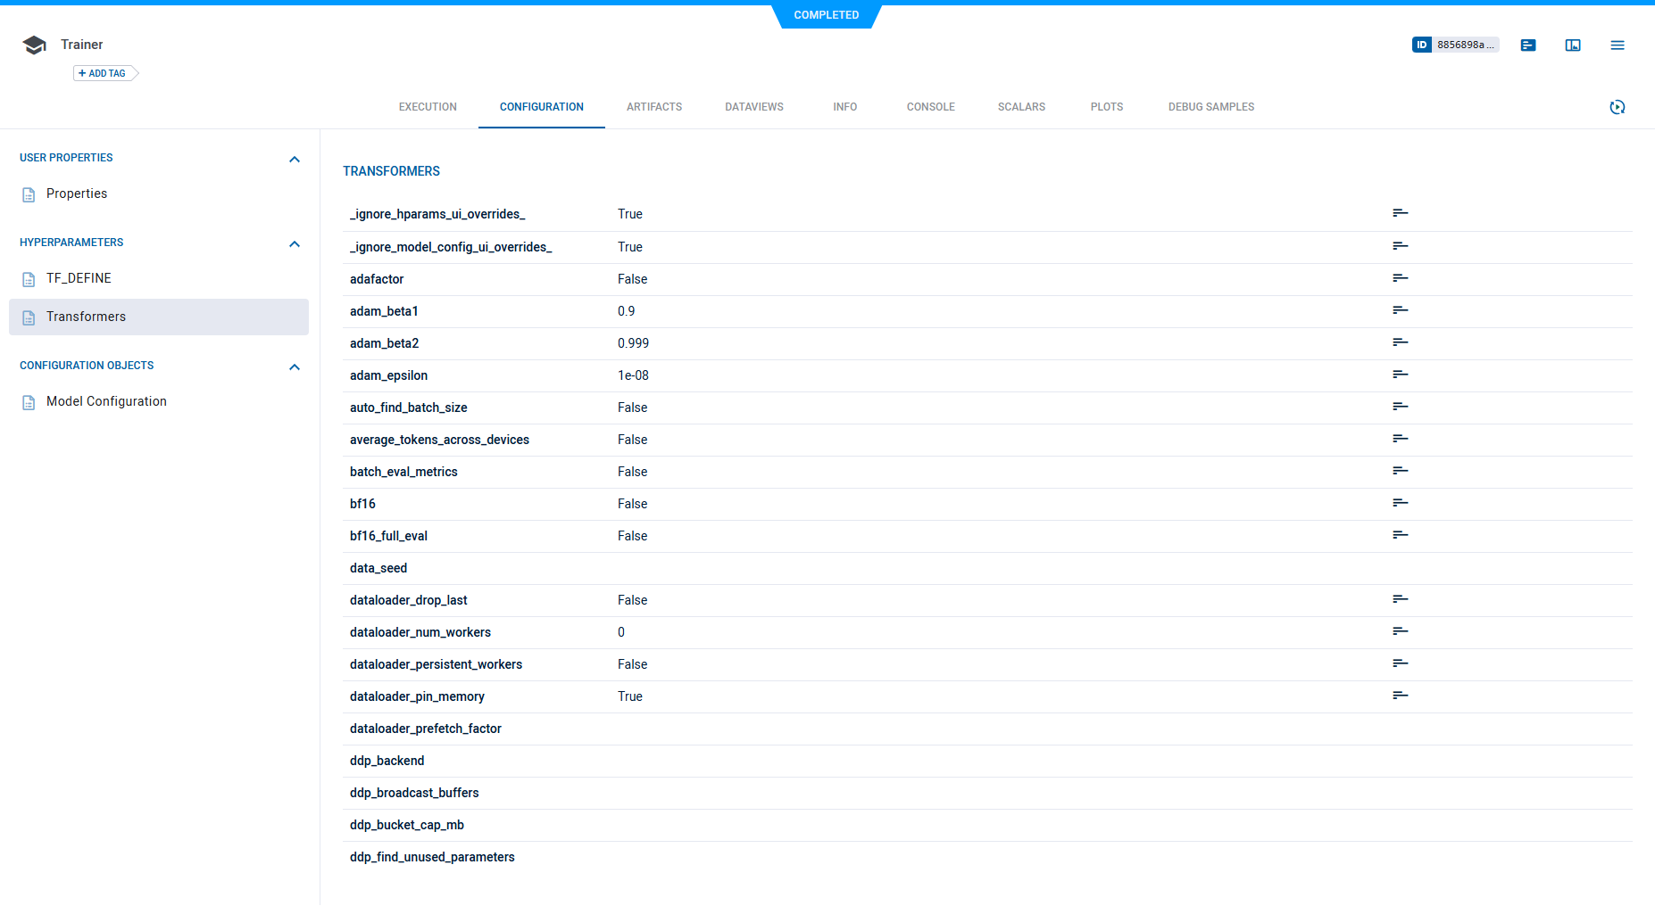Click the description icon for batch_eval_metrics
The width and height of the screenshot is (1655, 906).
tap(1400, 471)
